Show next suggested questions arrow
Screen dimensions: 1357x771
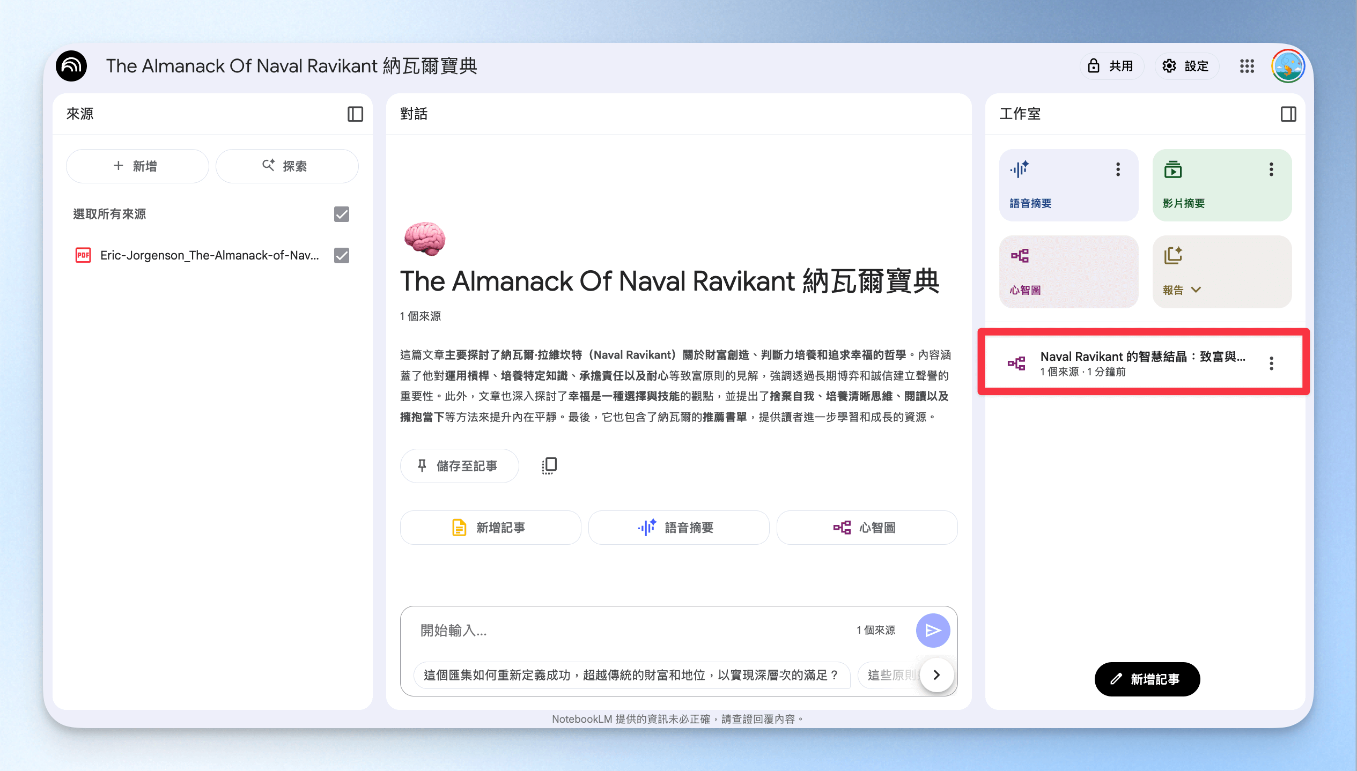(x=936, y=674)
